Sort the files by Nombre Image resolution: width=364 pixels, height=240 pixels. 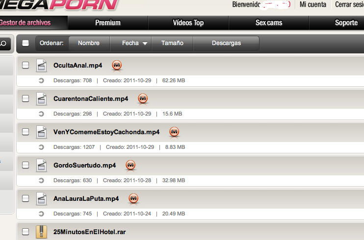coord(88,43)
